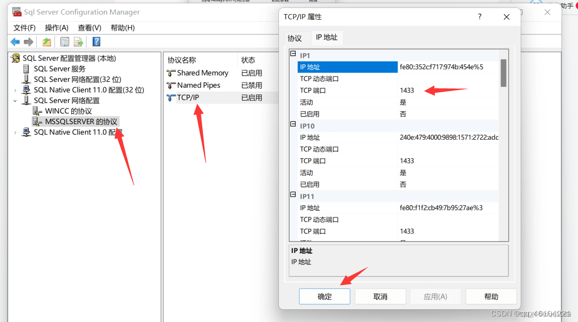Screen dimensions: 578x322
Task: Switch to the 协议 tab
Action: [x=295, y=38]
